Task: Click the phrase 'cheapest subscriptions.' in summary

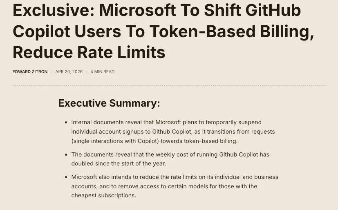Action: click(103, 195)
